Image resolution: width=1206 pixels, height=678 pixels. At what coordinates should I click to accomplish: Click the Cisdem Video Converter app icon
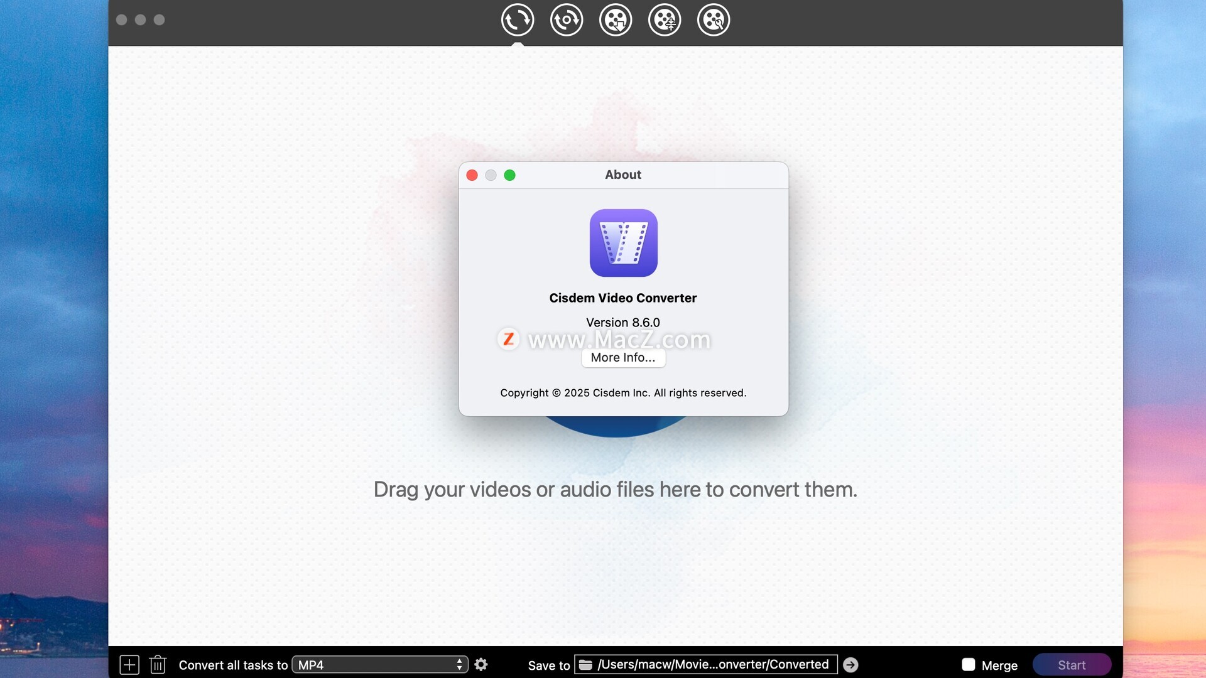click(x=623, y=243)
